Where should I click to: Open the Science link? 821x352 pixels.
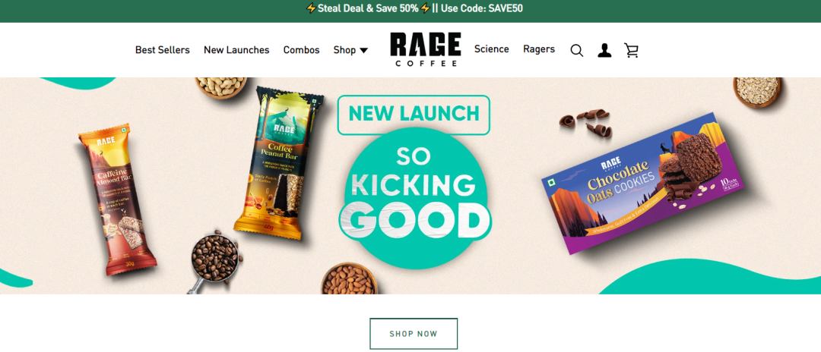point(492,49)
